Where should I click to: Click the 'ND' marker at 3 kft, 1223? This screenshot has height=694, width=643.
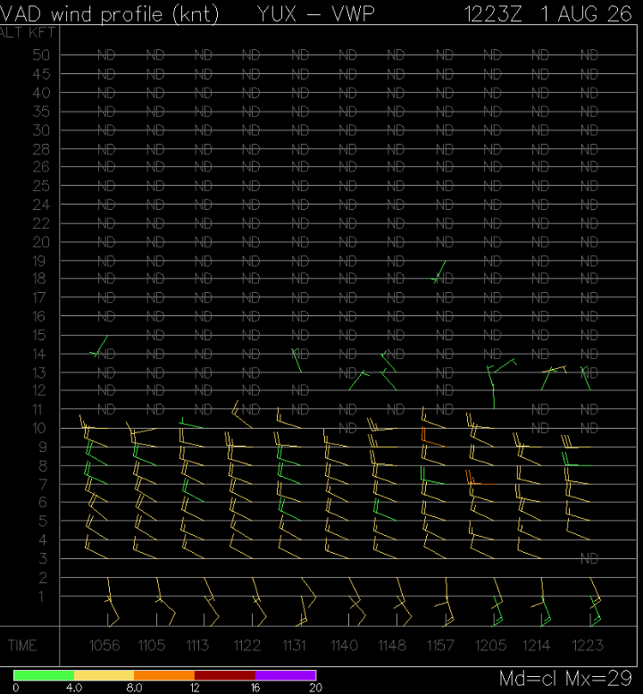[x=589, y=558]
